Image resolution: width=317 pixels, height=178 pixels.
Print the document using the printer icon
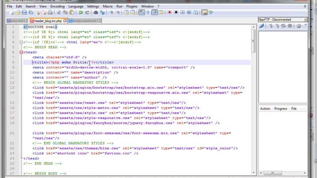click(50, 12)
